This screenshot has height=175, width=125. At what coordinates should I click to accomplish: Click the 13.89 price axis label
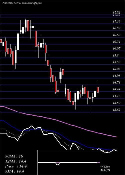coord(116,103)
